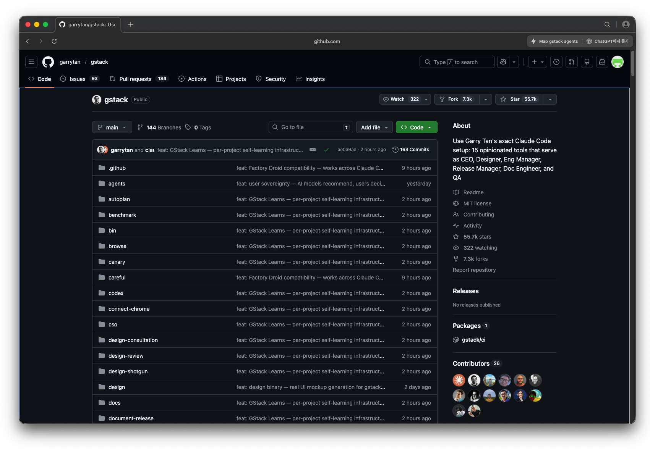Open the Activity link in About
The image size is (650, 452).
pyautogui.click(x=467, y=226)
